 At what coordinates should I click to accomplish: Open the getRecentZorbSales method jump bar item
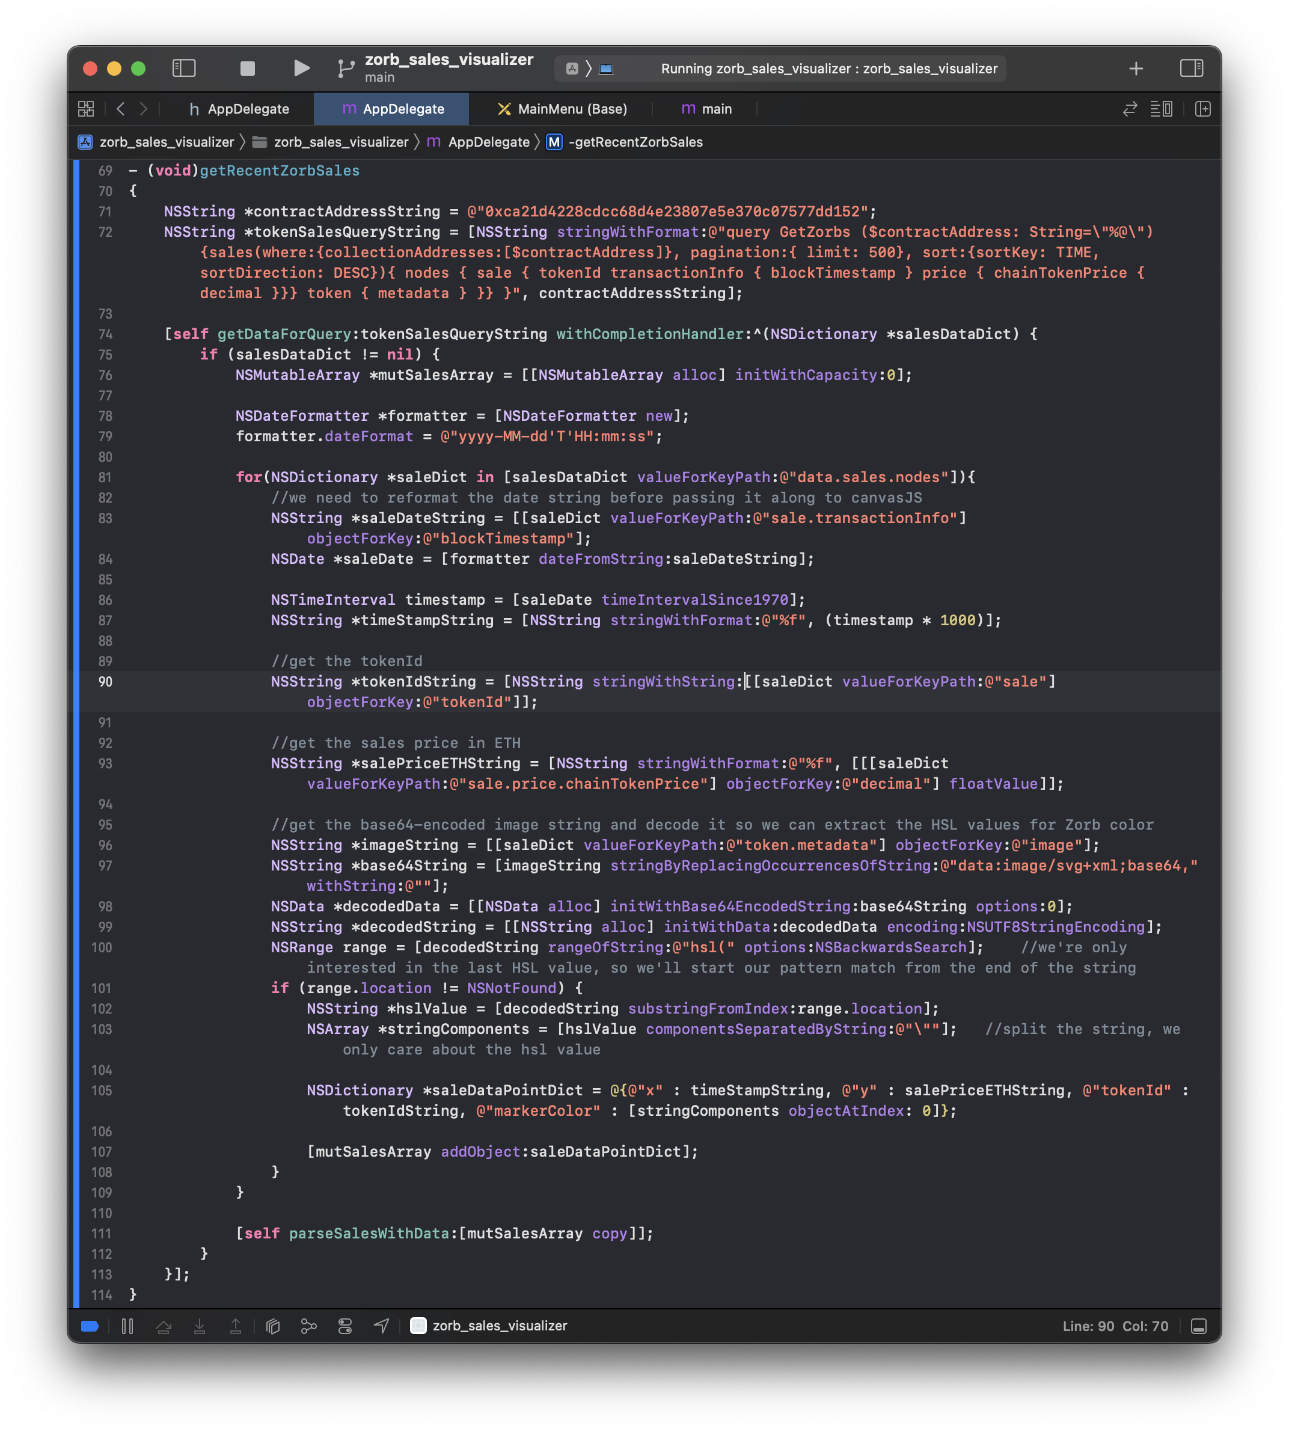point(635,142)
